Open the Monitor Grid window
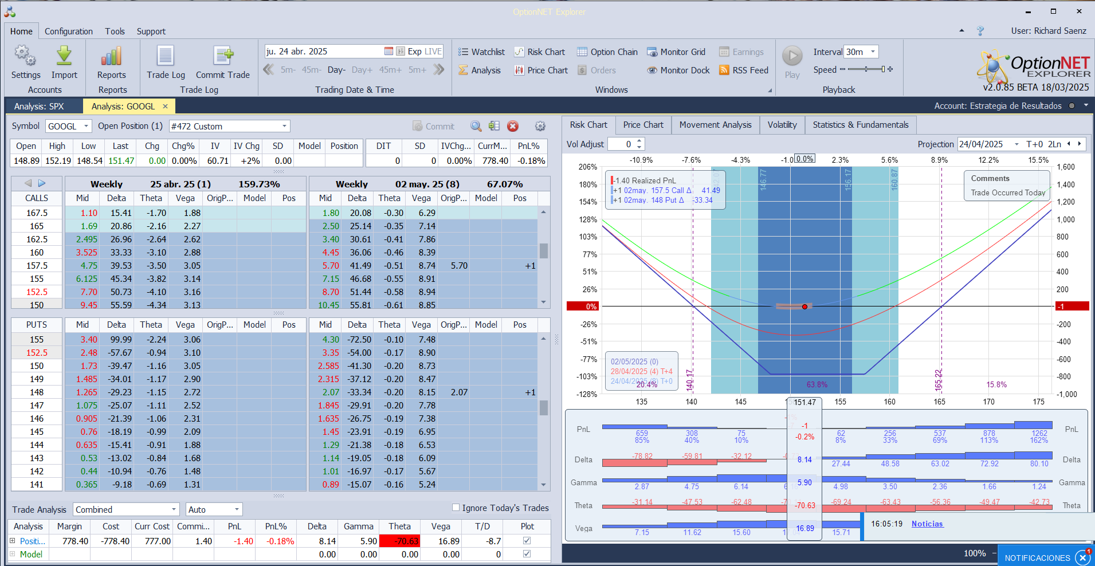This screenshot has height=566, width=1095. coord(676,52)
